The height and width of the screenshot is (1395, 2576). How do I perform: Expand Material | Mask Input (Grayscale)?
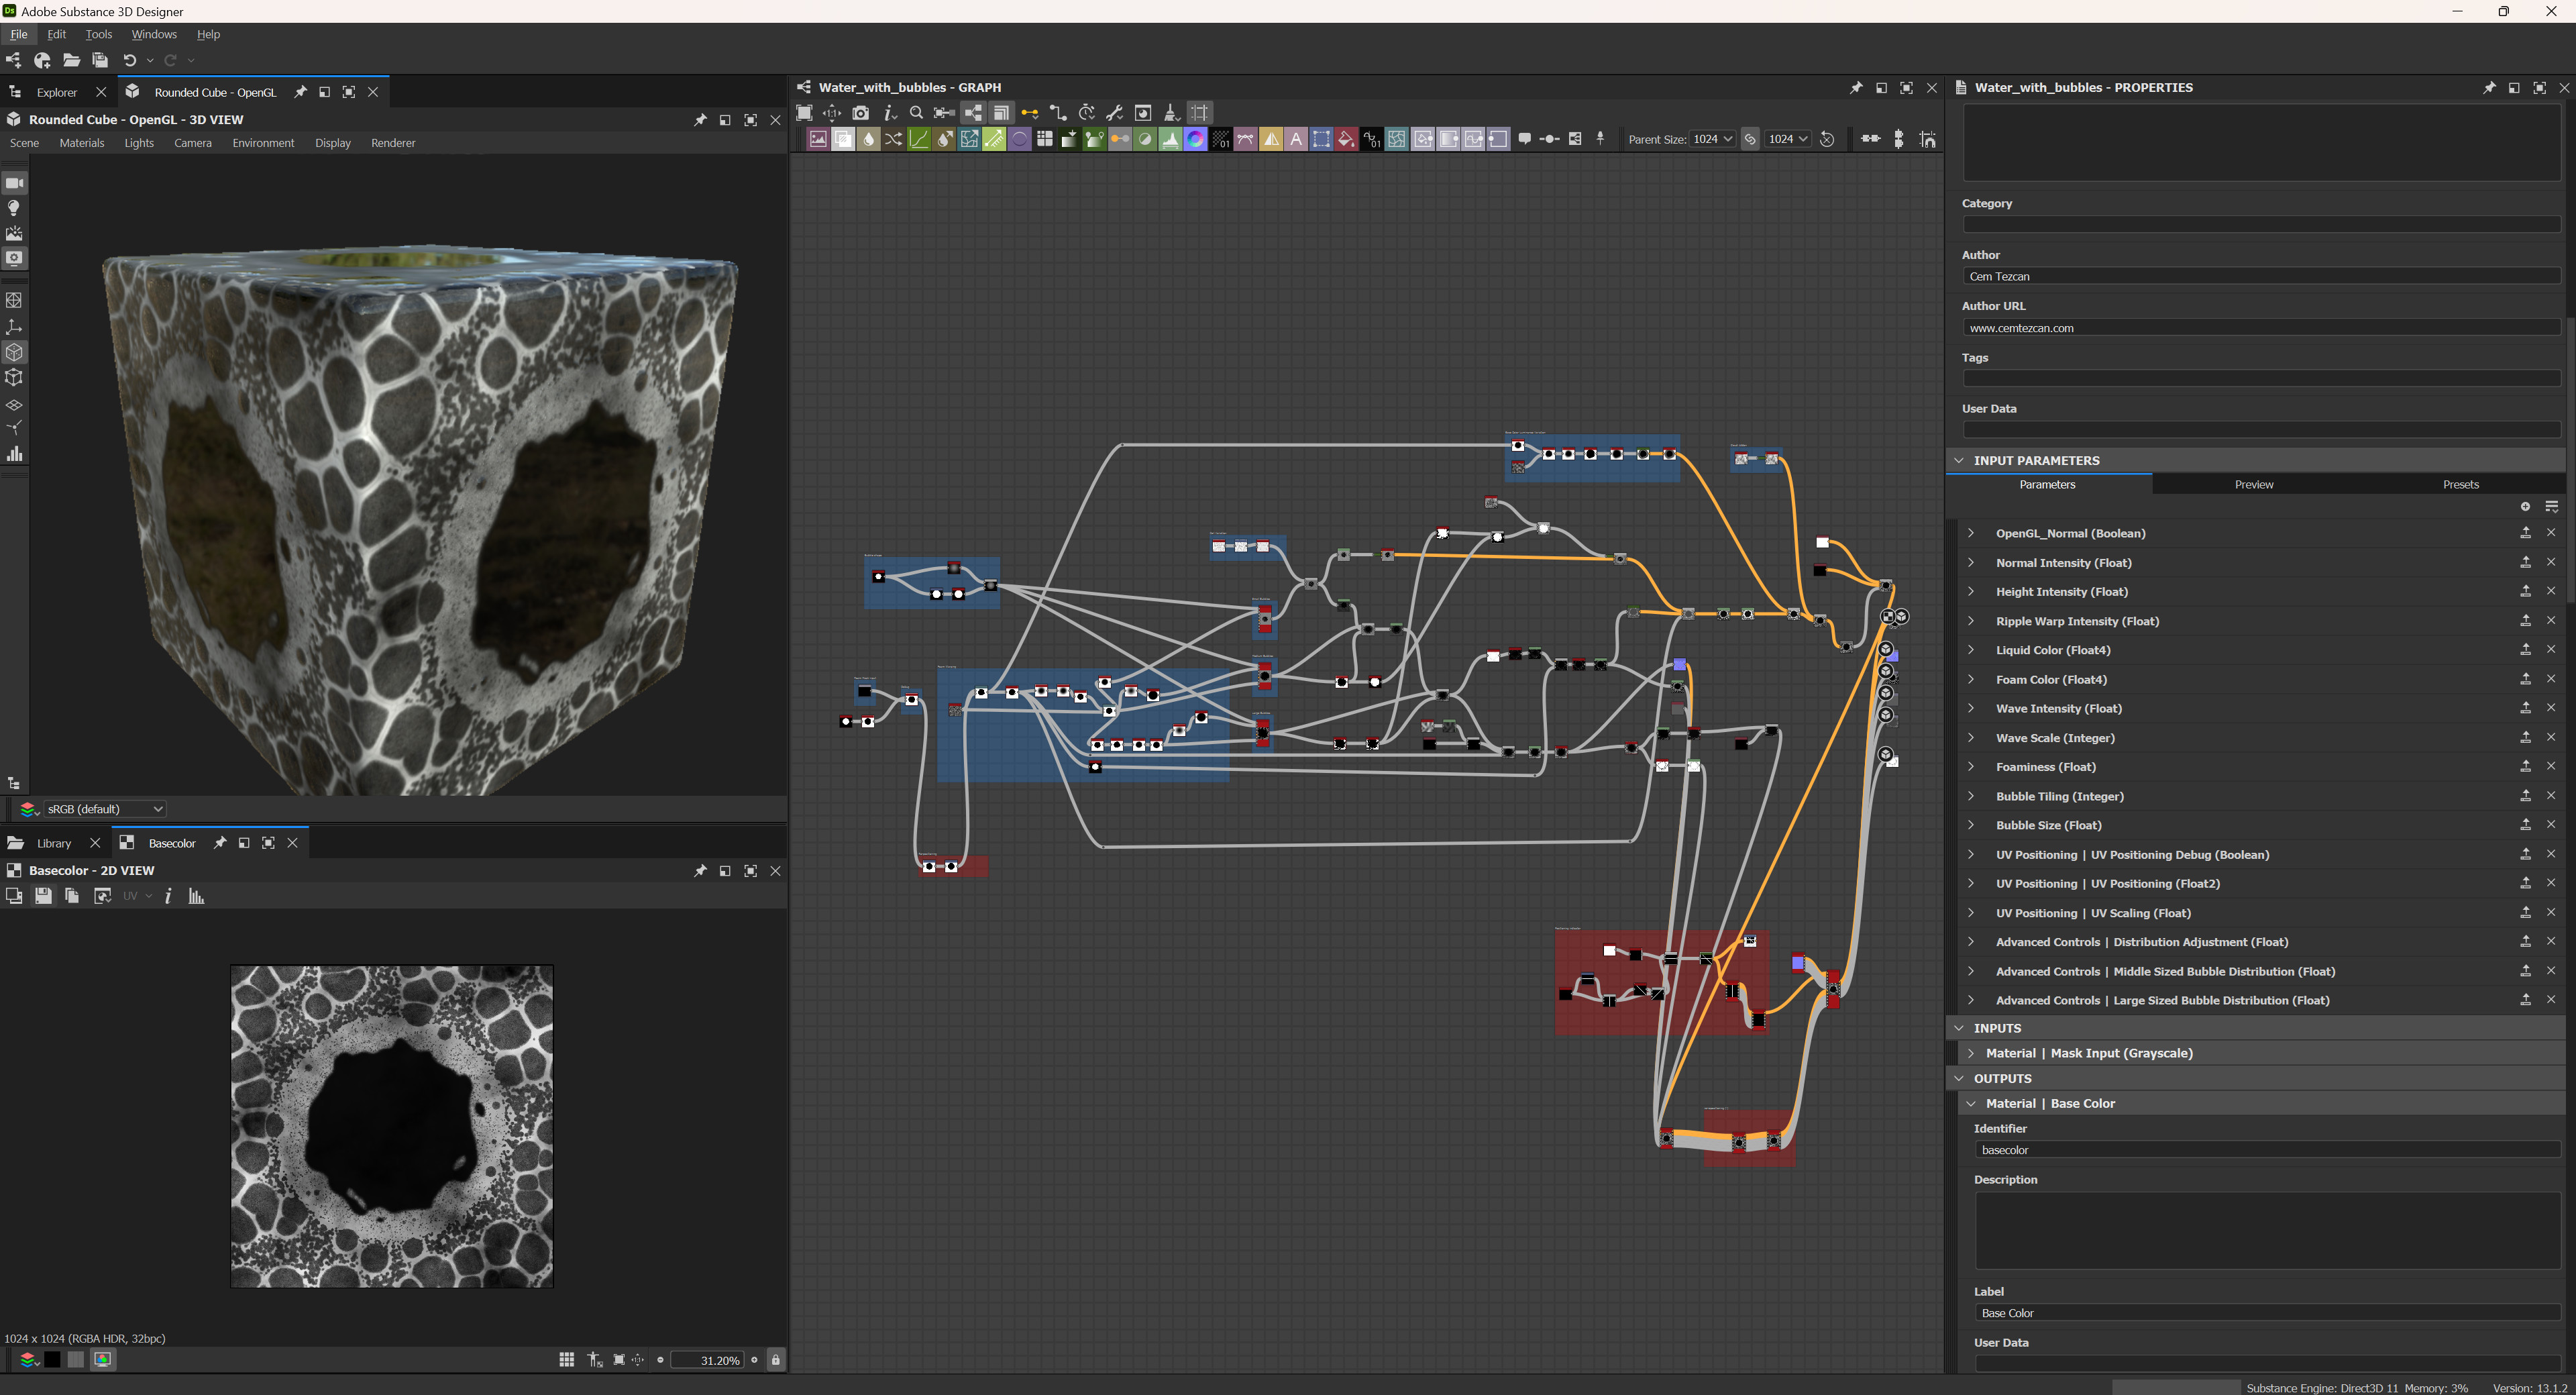click(1971, 1053)
